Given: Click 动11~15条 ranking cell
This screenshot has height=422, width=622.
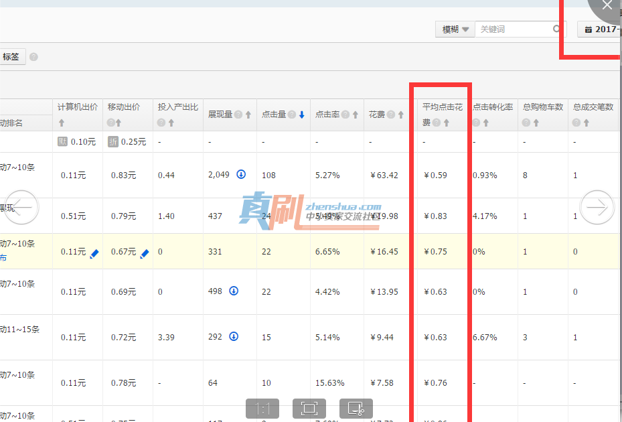Looking at the screenshot, I should (20, 329).
